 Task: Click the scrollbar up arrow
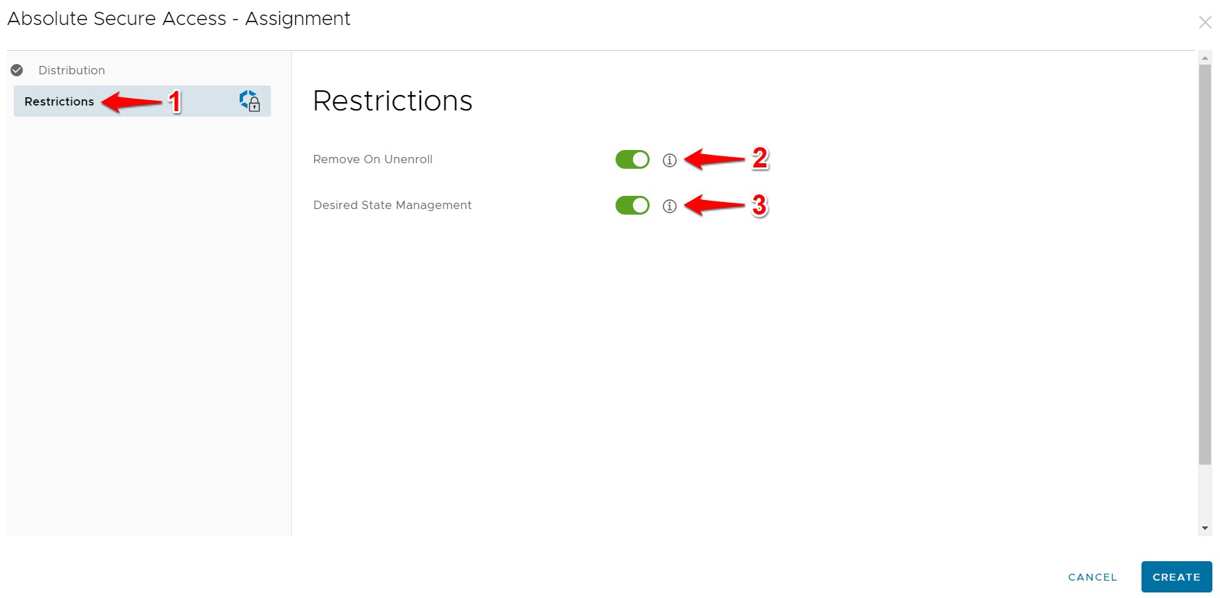point(1205,58)
